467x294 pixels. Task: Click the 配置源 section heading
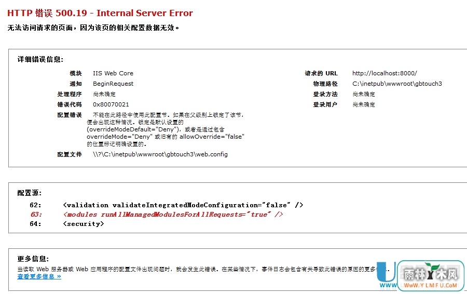29,193
